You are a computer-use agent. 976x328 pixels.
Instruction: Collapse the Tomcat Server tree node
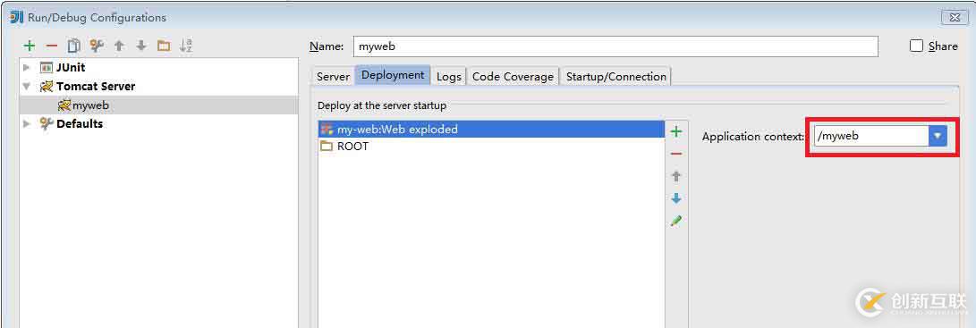pos(26,87)
